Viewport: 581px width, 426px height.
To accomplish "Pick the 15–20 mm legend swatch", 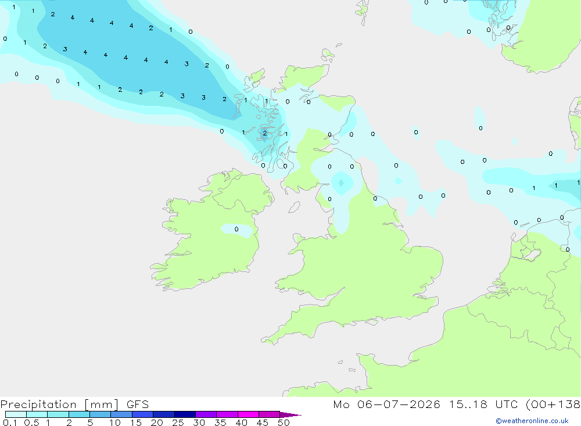I will click(142, 414).
